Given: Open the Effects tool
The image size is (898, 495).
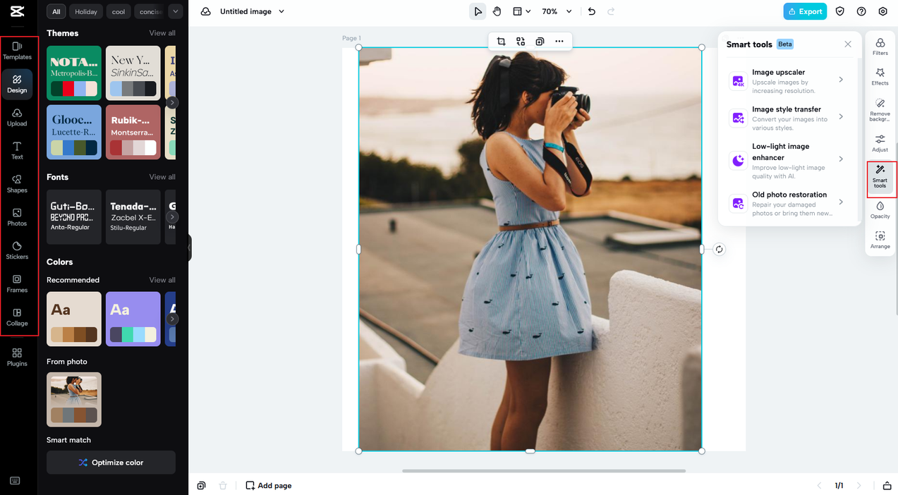Looking at the screenshot, I should tap(880, 77).
